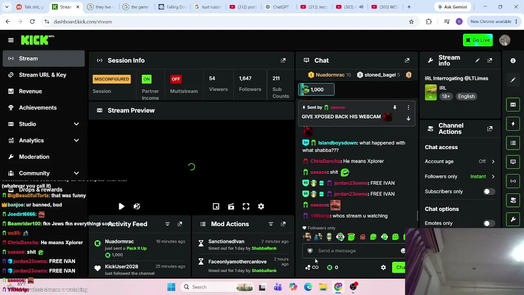This screenshot has width=524, height=295.
Task: Open Stream URL & Key in the sidebar
Action: click(43, 75)
